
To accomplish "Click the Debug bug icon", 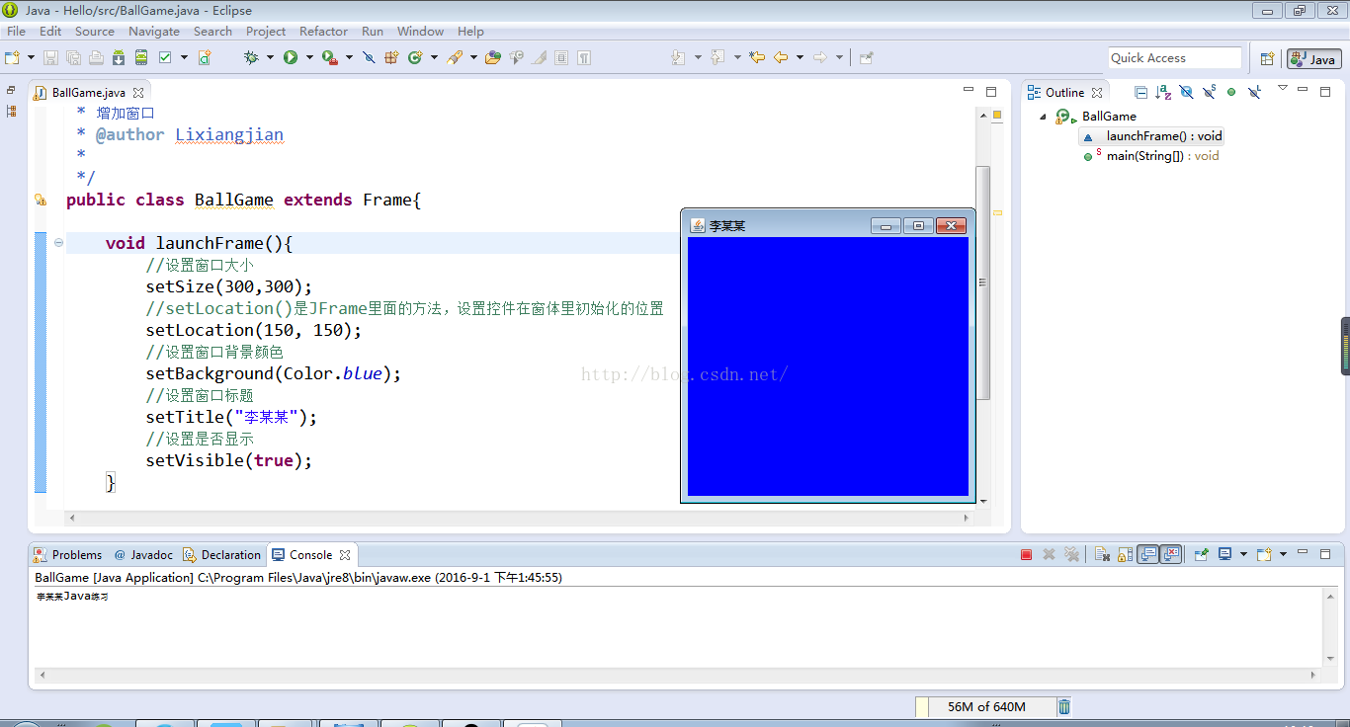I will (x=251, y=57).
